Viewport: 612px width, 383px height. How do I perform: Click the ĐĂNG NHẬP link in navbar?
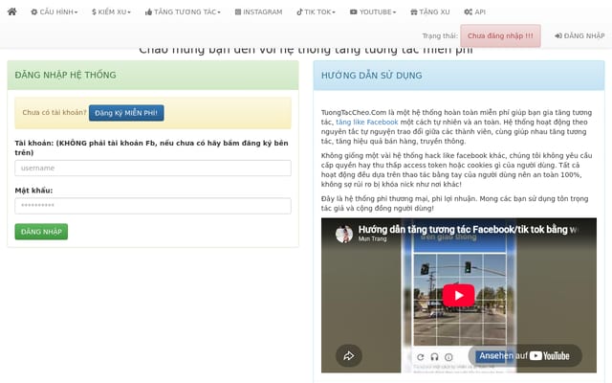pyautogui.click(x=579, y=36)
